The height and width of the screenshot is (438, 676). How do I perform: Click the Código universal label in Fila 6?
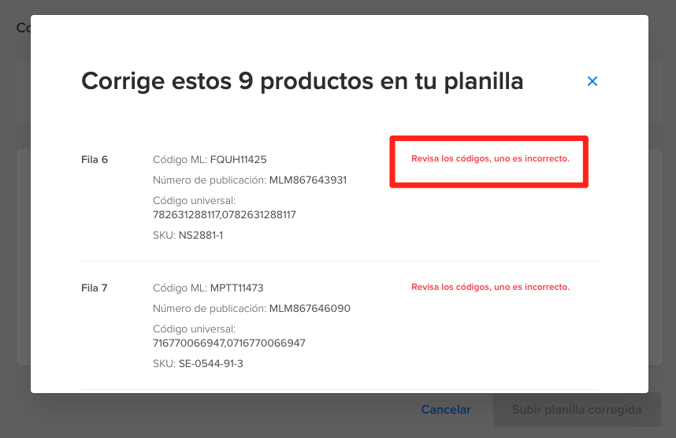pyautogui.click(x=194, y=200)
